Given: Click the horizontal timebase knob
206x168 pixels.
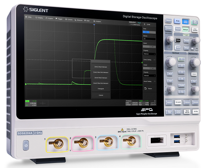Looking at the screenshot, I should [x=195, y=62].
